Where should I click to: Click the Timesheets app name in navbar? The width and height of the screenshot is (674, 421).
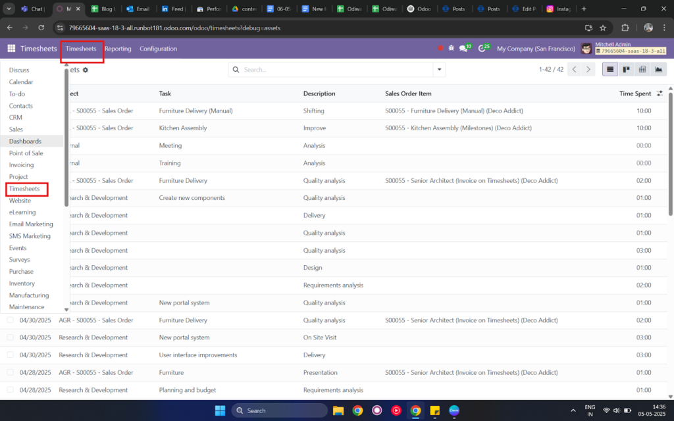click(39, 49)
